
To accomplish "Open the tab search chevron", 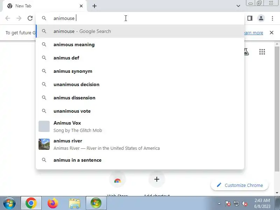I will 238,6.
